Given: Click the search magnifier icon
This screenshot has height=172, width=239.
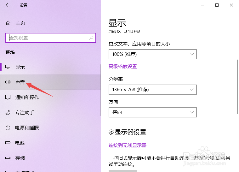Looking at the screenshot, I should click(91, 38).
